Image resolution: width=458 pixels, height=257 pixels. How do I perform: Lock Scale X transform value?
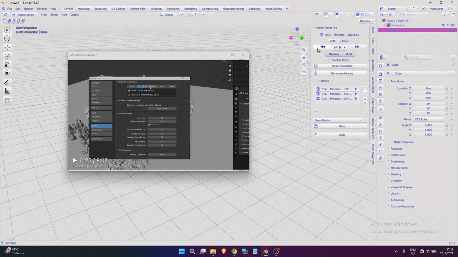pos(447,125)
